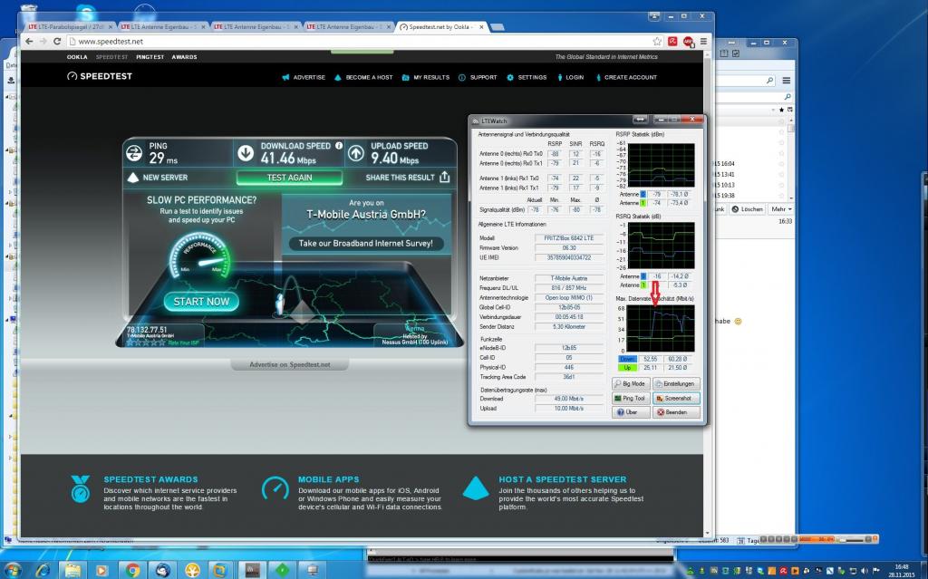Click the SPEEDTEST logo in the header
Viewport: 928px width, 579px height.
point(100,76)
